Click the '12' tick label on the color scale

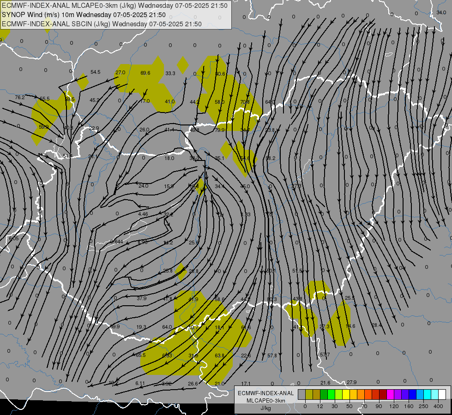click(x=320, y=406)
